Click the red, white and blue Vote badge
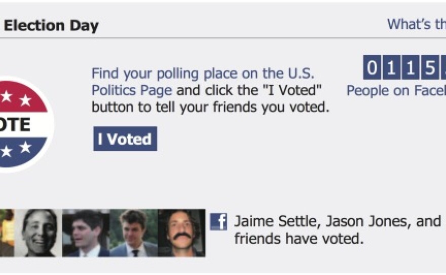Viewport: 446px width, 275px height. click(x=23, y=124)
